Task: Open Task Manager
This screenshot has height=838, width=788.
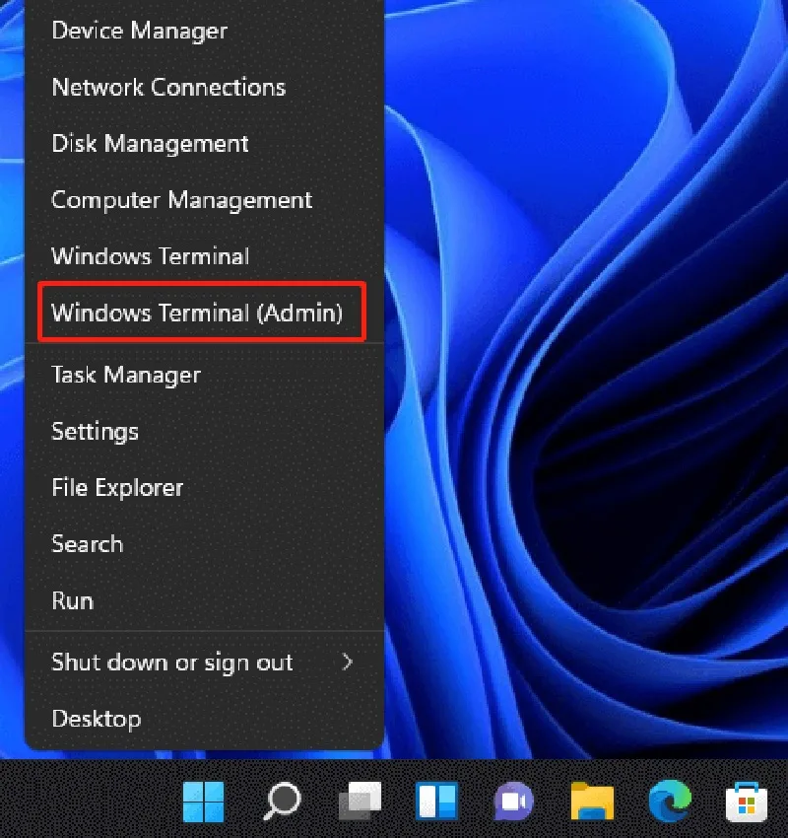Action: 205,375
